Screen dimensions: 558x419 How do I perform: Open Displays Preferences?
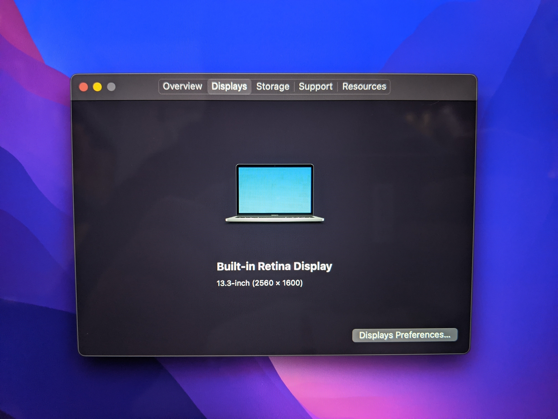[405, 335]
